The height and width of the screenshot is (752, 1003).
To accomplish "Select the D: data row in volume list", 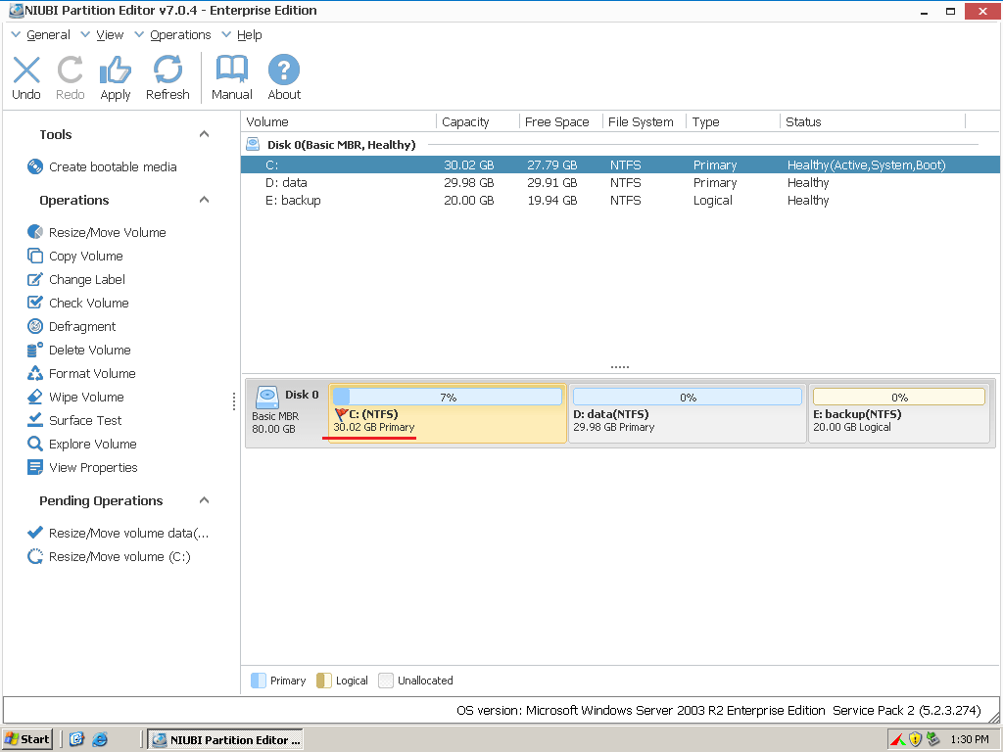I will click(619, 183).
